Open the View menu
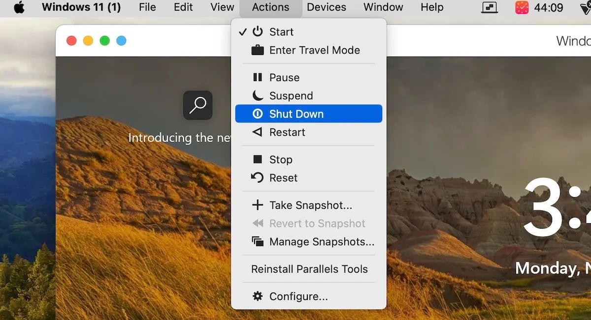Viewport: 591px width, 320px height. coord(222,7)
